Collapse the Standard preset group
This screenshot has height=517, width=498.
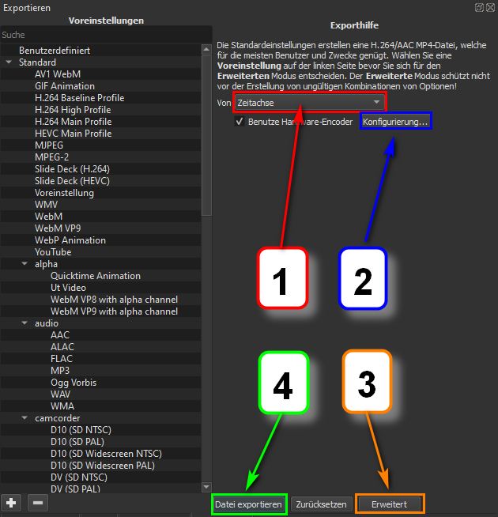tap(9, 62)
